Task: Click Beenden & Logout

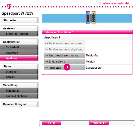Action: click(x=19, y=104)
